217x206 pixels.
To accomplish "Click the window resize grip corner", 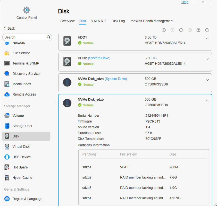I will [x=215, y=205].
